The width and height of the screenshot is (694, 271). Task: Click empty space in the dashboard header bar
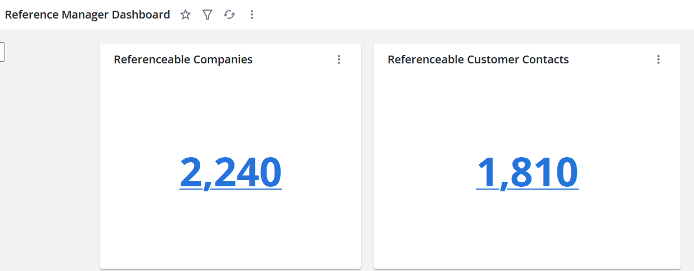tap(472, 15)
